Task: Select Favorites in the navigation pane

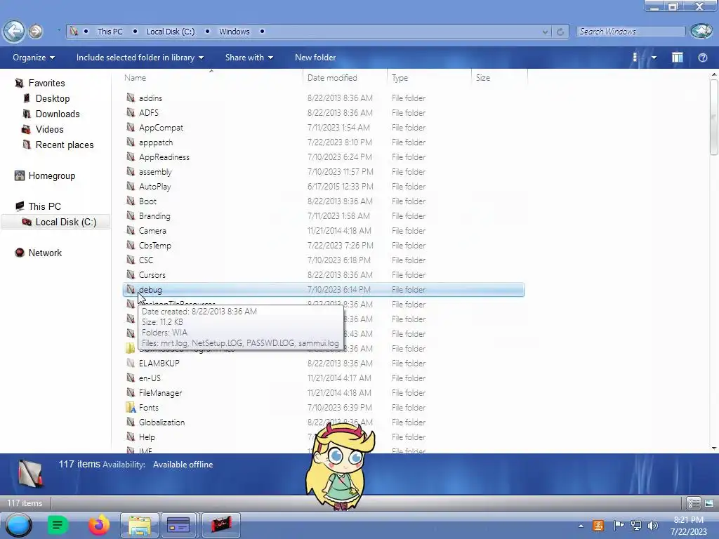Action: 46,83
